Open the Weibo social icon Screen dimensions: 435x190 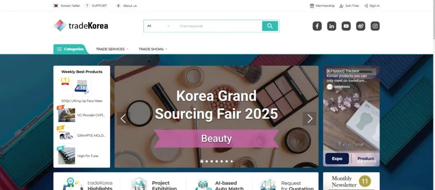[360, 26]
